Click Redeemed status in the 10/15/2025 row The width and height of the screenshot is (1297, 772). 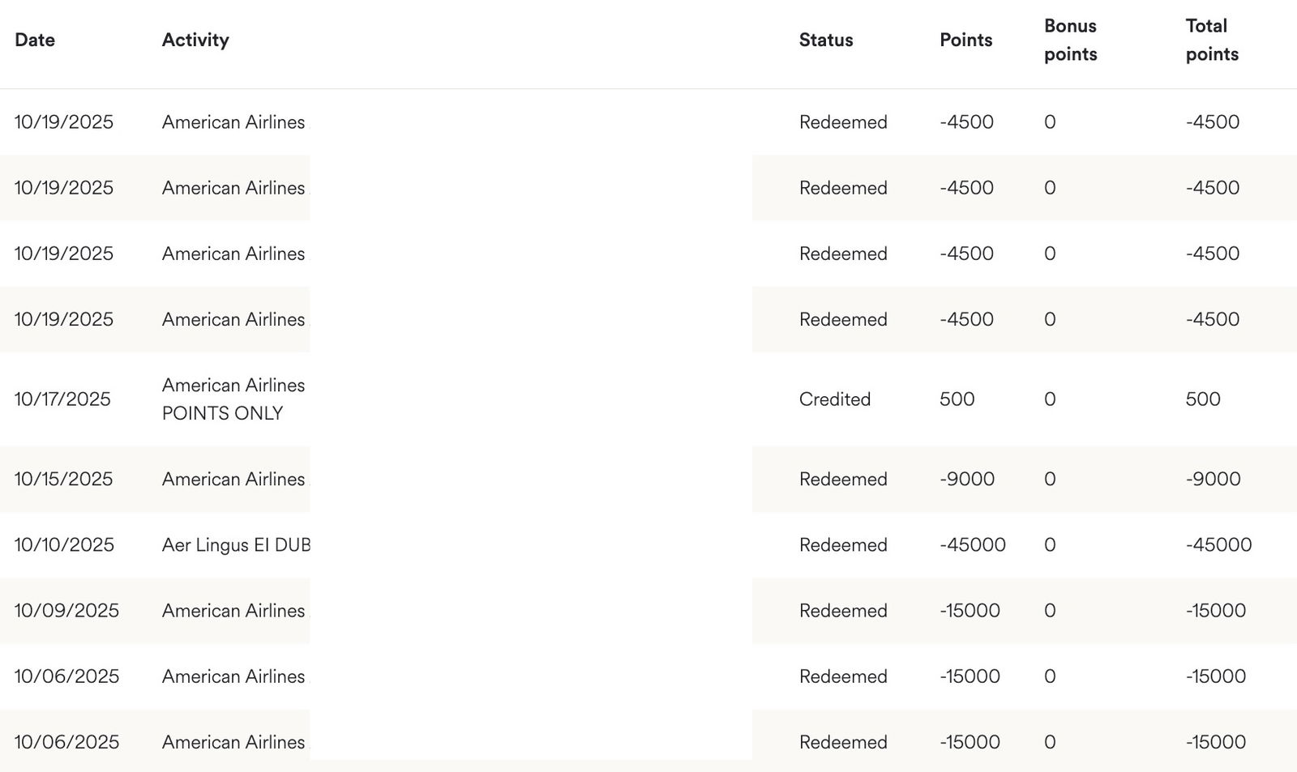pyautogui.click(x=843, y=480)
